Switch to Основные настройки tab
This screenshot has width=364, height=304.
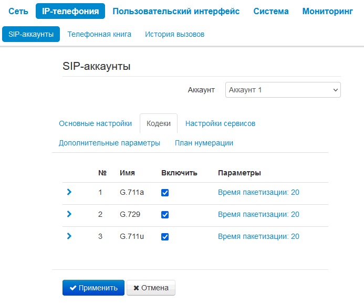click(95, 123)
